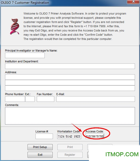Select the first Address line field

pos(70,77)
